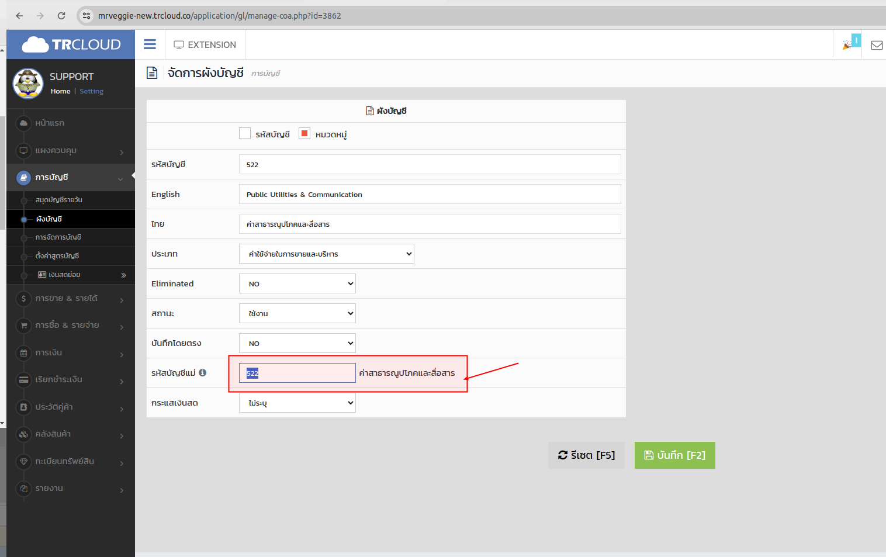
Task: Click the รหัสบัญชีแม่ input field
Action: pos(297,373)
